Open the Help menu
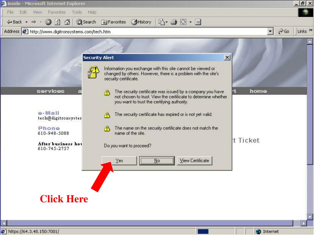 (x=92, y=12)
